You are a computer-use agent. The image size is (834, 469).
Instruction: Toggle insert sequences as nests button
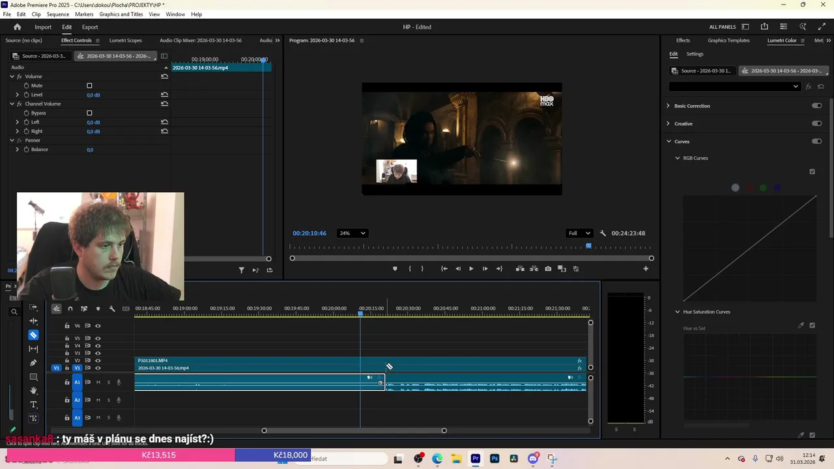[x=57, y=309]
